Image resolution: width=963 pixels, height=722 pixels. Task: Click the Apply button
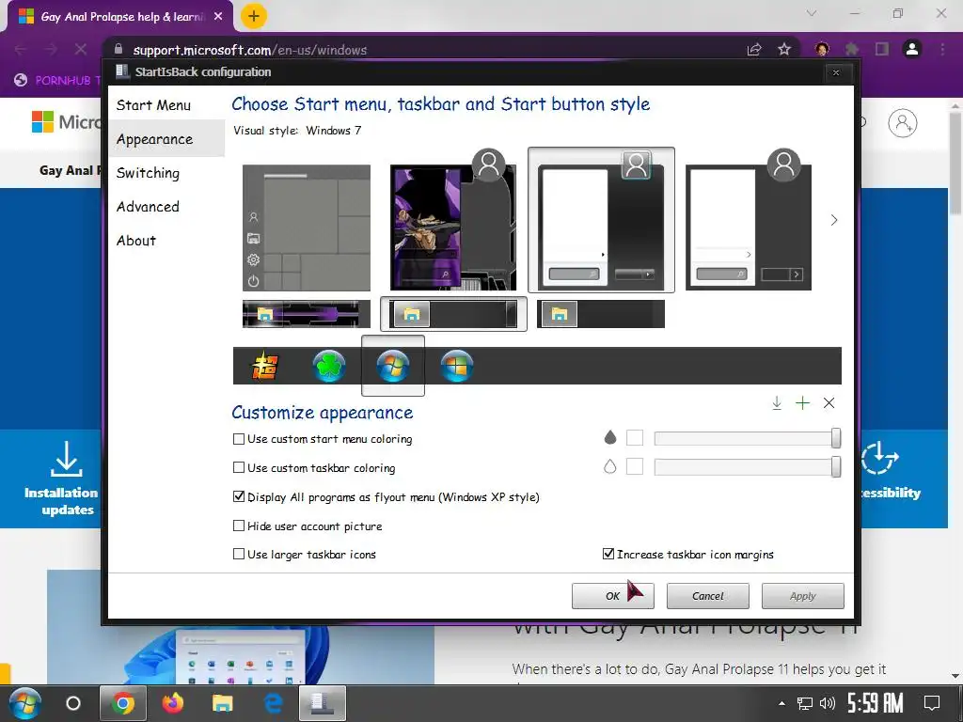point(803,595)
